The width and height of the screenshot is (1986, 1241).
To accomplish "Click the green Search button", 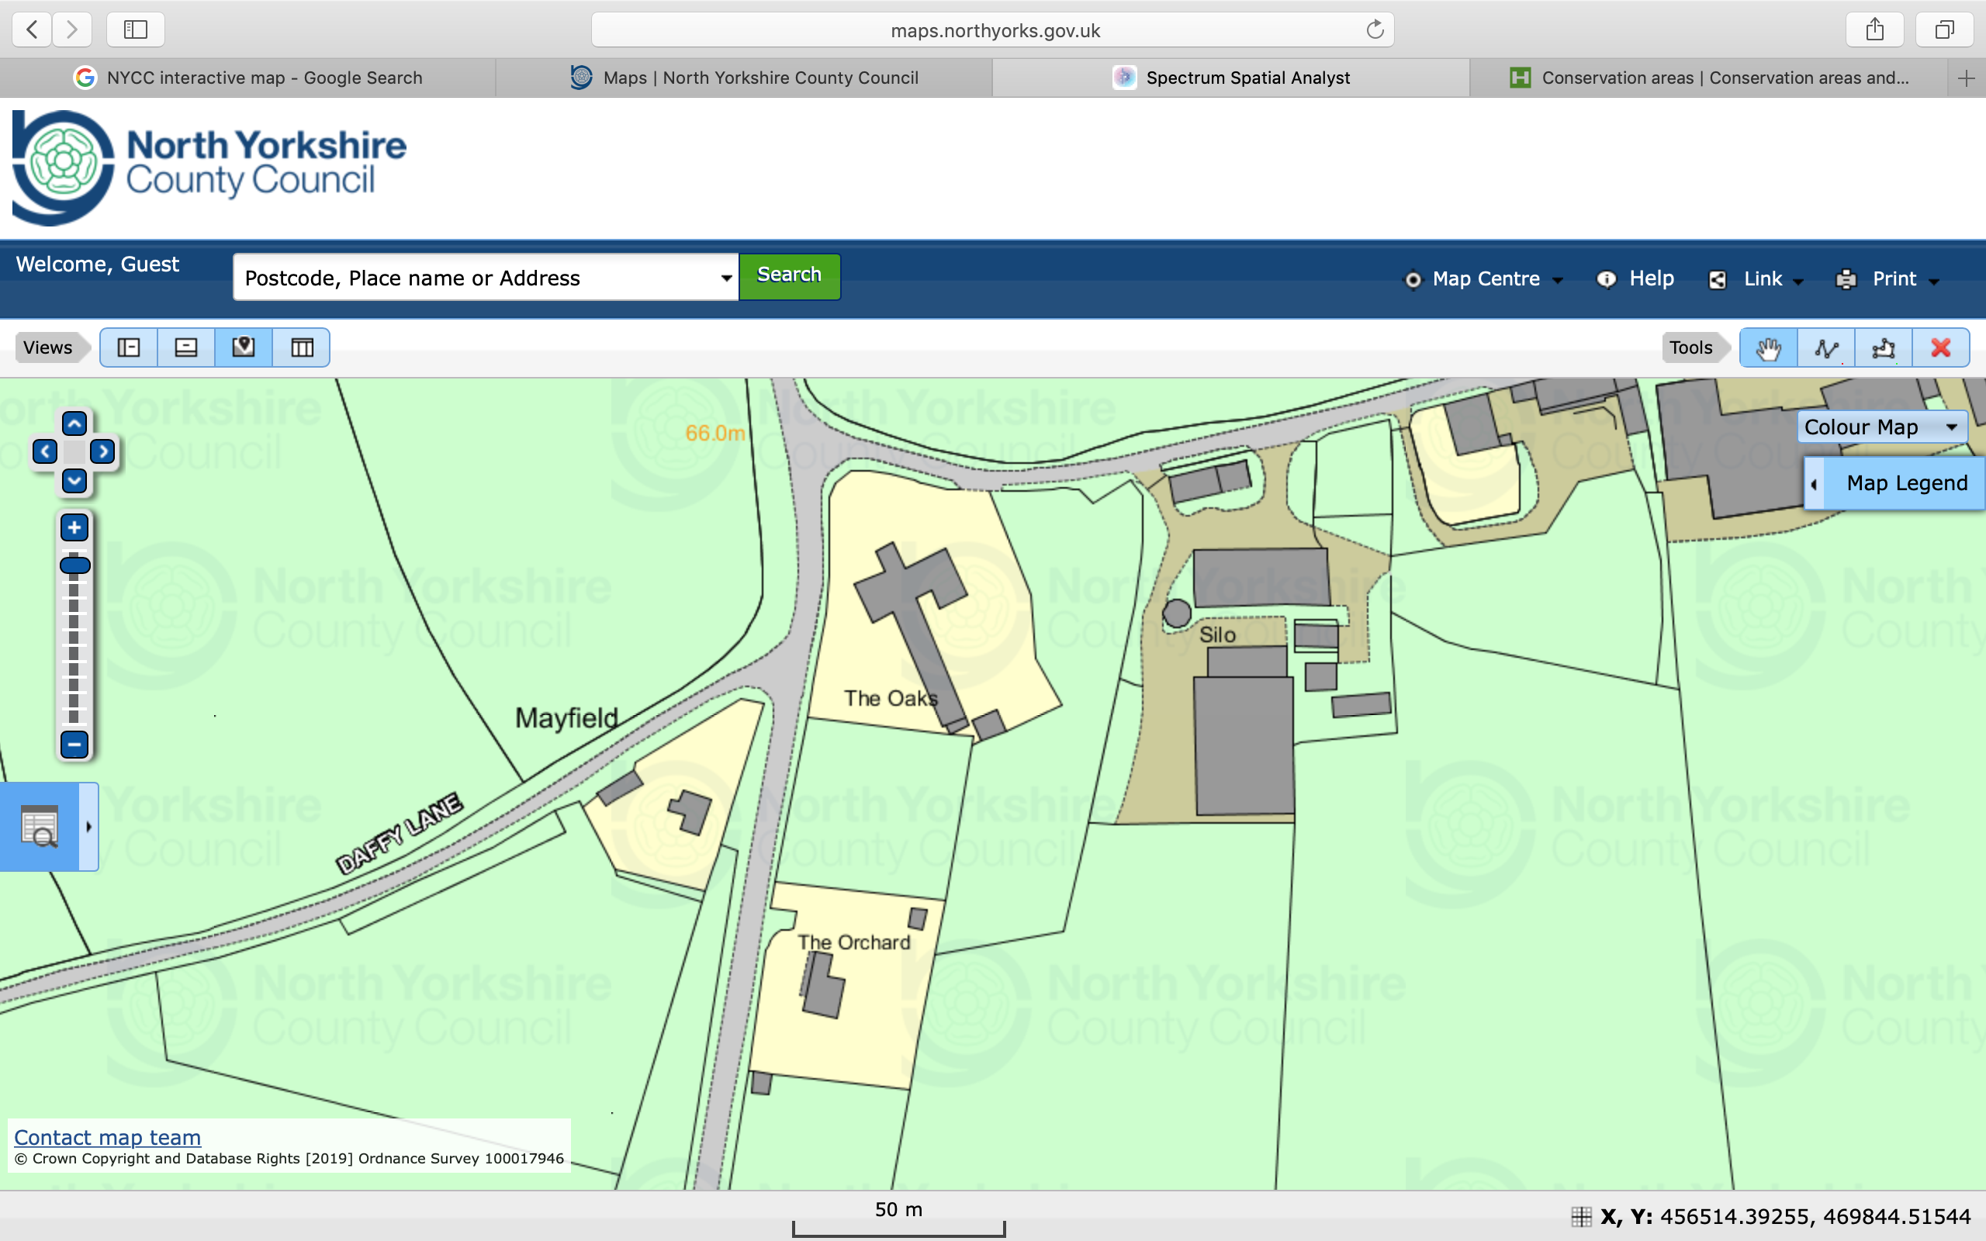I will (x=789, y=276).
